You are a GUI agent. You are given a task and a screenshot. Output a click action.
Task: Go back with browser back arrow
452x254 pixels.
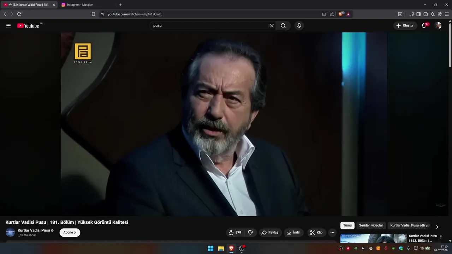[x=5, y=14]
